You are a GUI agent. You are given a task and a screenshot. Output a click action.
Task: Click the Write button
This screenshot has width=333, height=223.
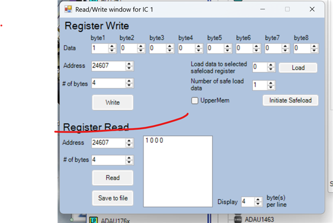[x=112, y=102]
